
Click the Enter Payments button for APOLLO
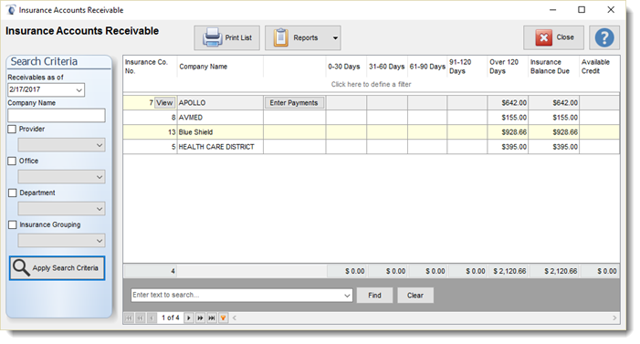294,103
